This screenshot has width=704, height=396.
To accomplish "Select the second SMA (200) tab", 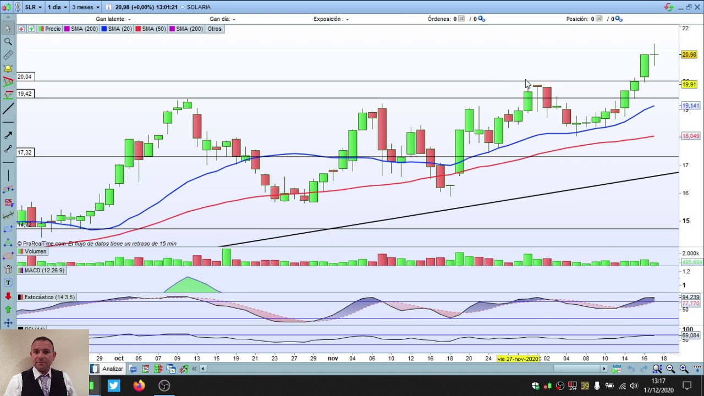I will pos(186,29).
